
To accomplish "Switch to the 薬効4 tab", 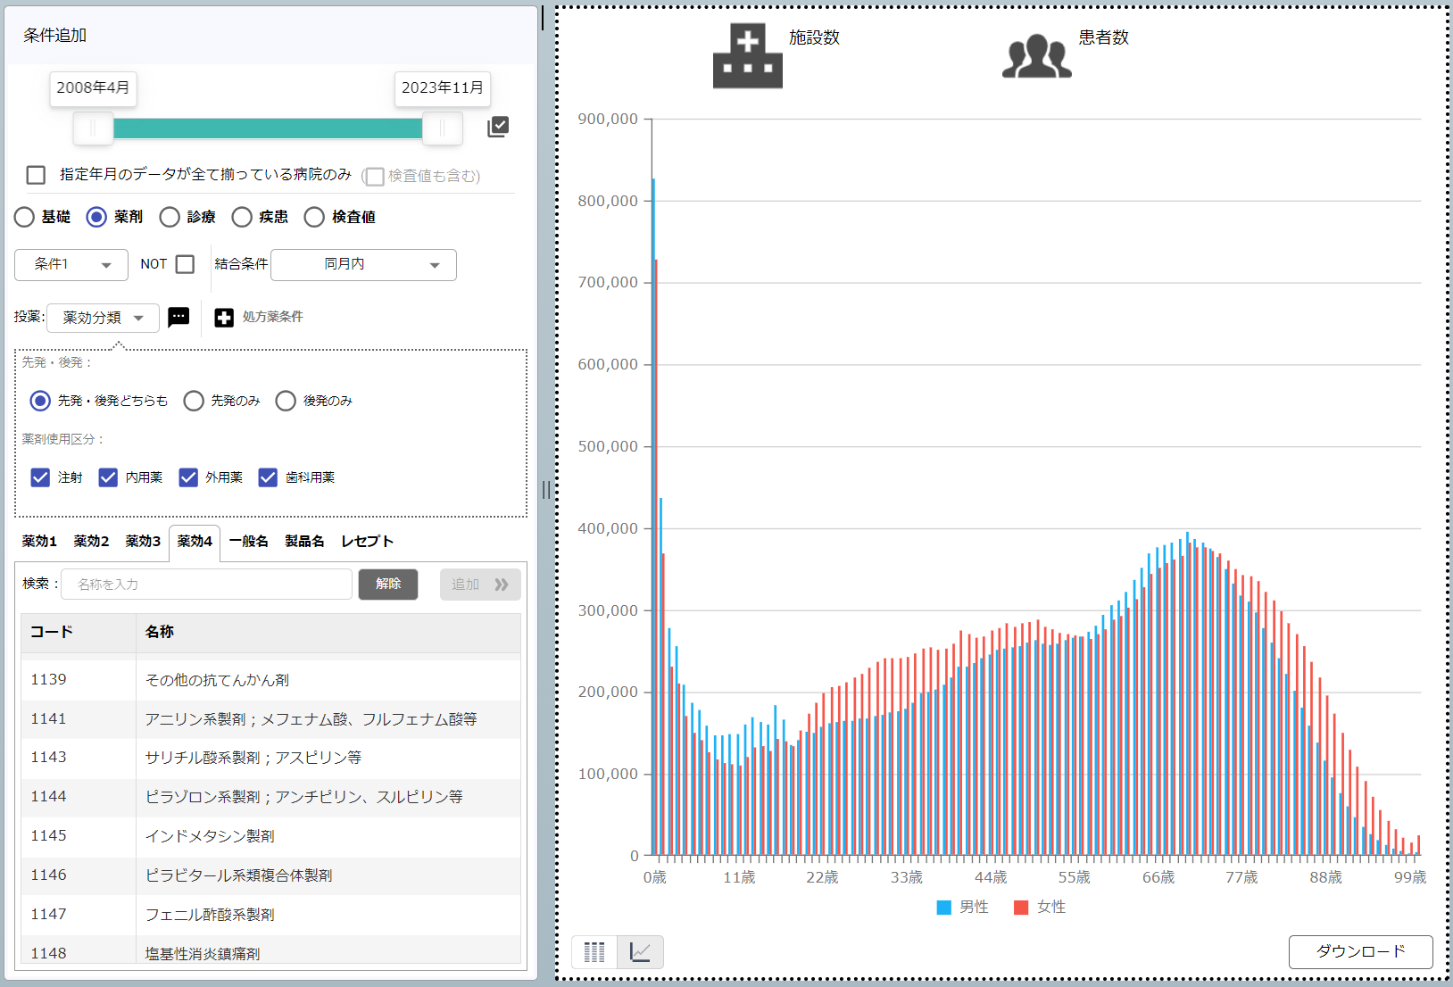I will click(x=195, y=542).
